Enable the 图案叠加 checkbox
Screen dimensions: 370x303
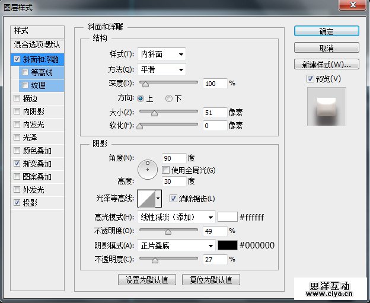[x=17, y=176]
